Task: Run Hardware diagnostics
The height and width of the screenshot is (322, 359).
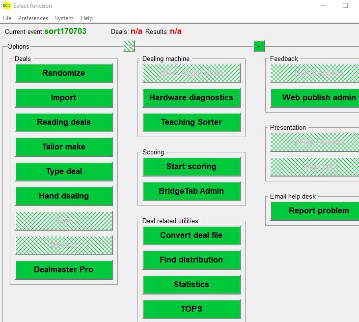Action: click(192, 98)
